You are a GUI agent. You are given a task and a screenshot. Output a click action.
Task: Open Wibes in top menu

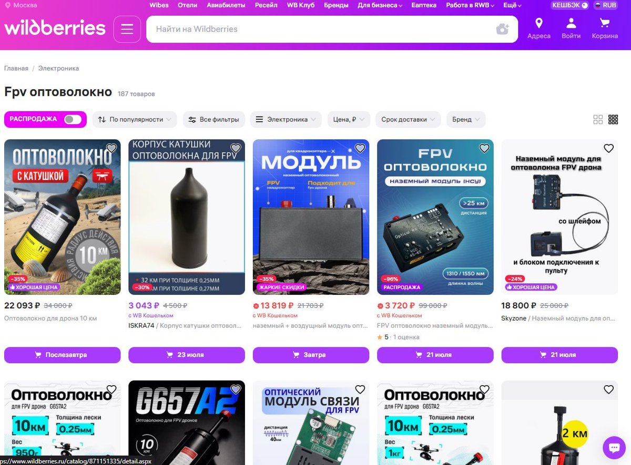click(159, 5)
